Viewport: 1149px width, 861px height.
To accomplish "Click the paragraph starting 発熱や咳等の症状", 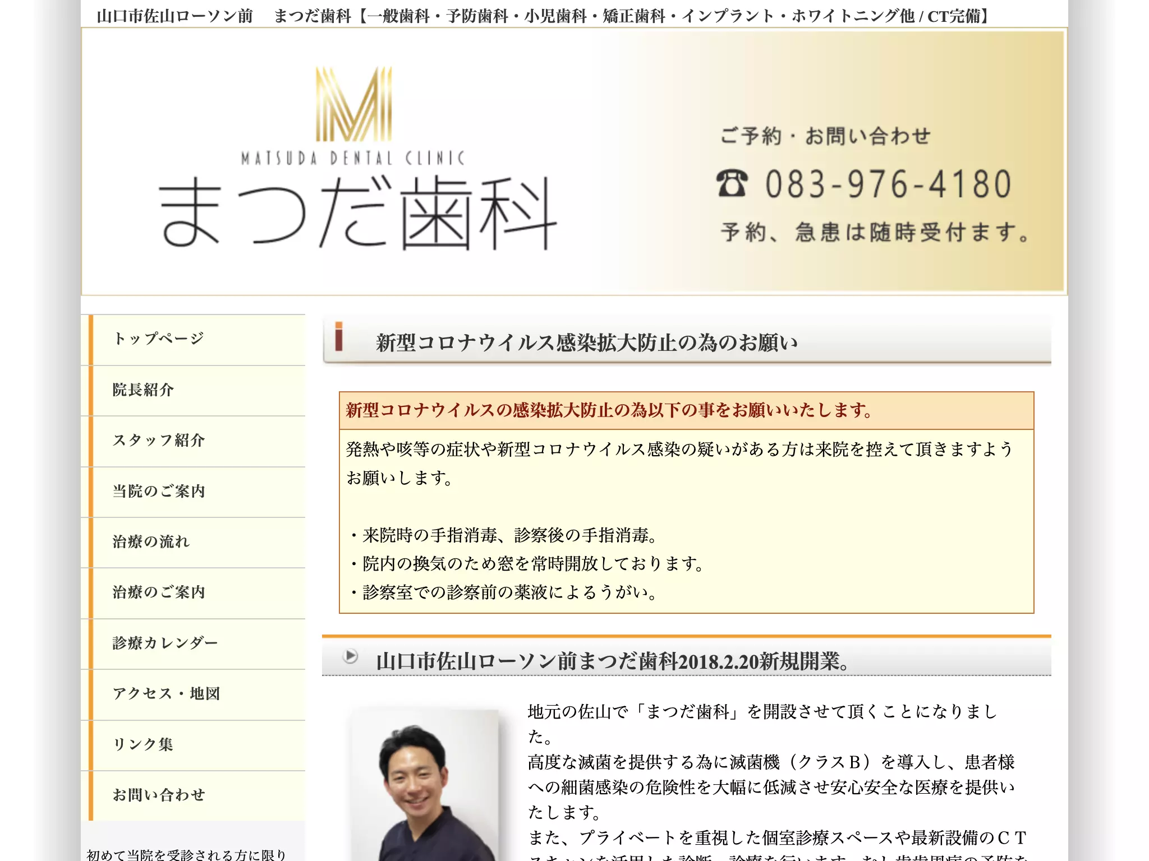I will coord(680,463).
